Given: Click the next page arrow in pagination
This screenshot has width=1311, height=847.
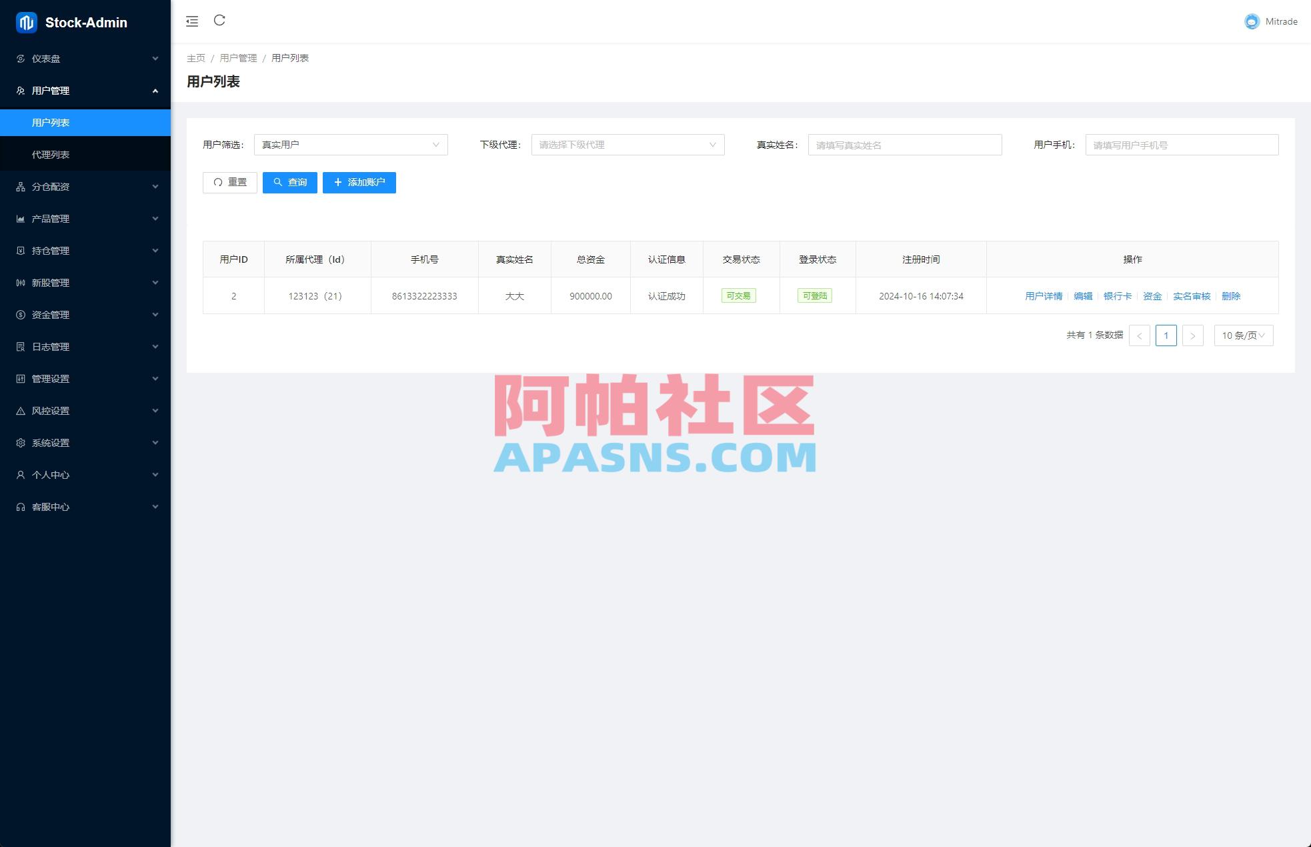Looking at the screenshot, I should click(x=1193, y=335).
